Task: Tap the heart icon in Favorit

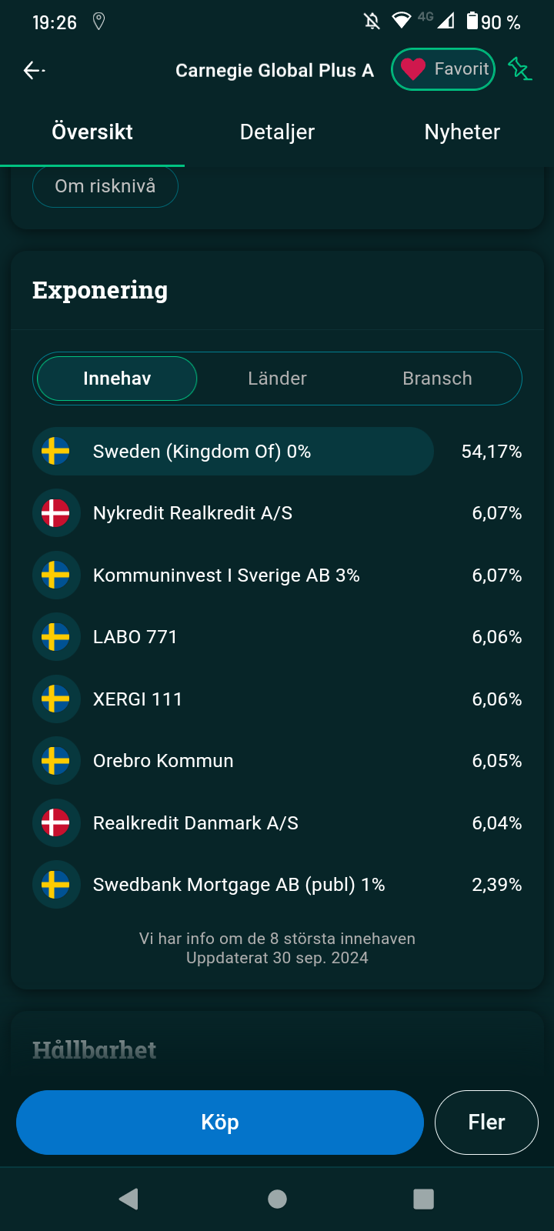Action: point(413,69)
